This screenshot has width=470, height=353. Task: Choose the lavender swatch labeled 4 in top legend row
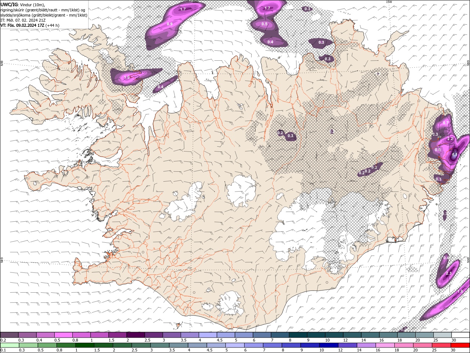(207, 335)
